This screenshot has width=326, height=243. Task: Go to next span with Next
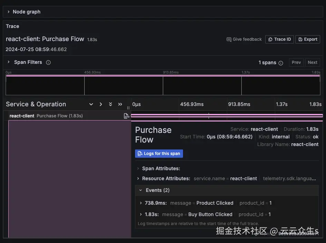pos(312,62)
